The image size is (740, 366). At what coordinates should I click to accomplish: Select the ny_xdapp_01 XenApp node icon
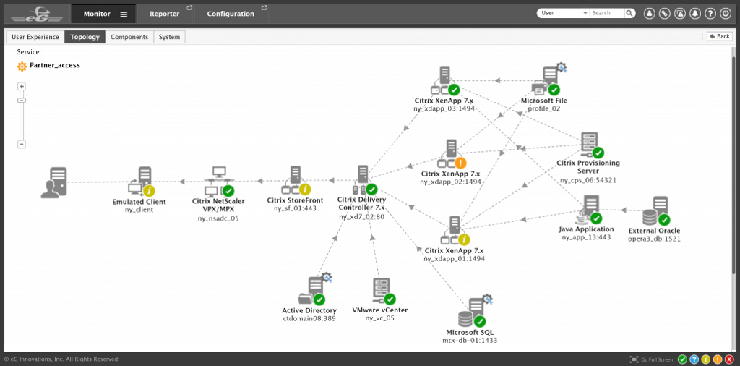pos(455,231)
